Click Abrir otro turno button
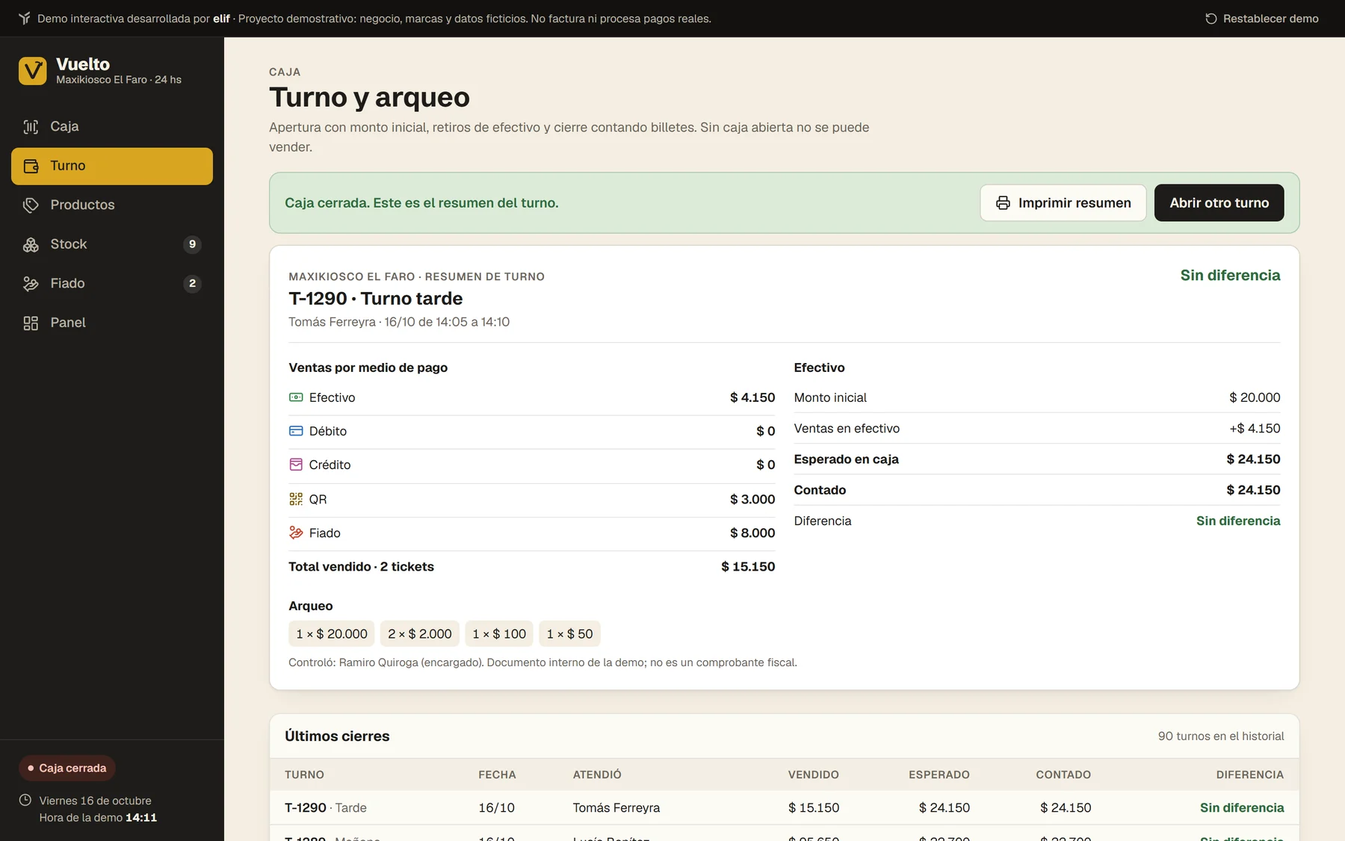 click(1219, 203)
